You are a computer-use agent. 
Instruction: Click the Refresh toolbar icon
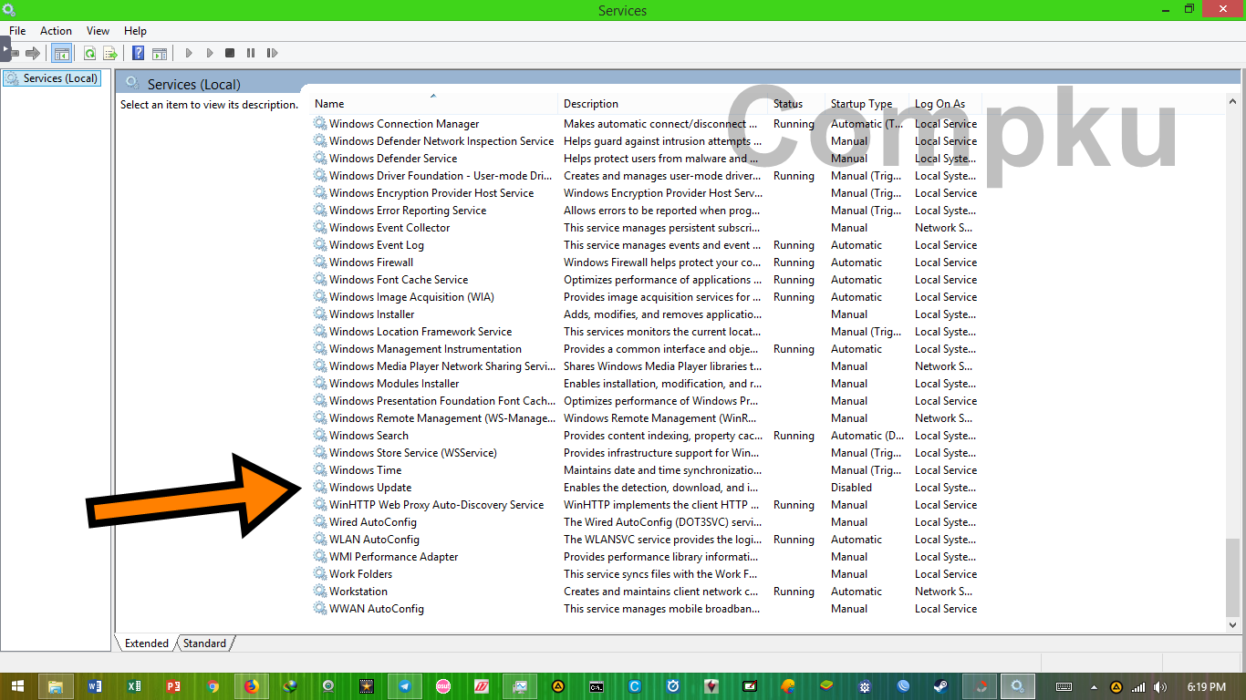pyautogui.click(x=89, y=53)
